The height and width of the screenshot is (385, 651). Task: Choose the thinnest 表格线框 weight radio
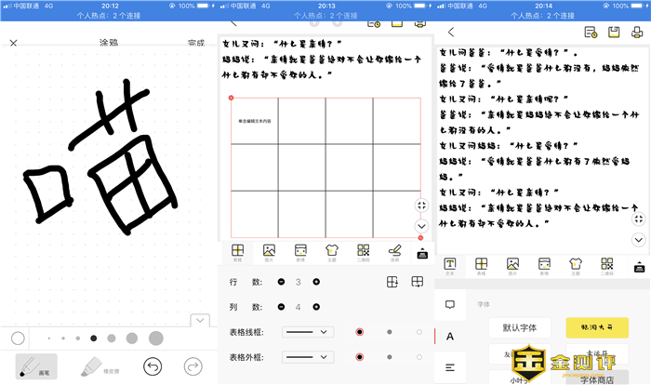point(418,331)
